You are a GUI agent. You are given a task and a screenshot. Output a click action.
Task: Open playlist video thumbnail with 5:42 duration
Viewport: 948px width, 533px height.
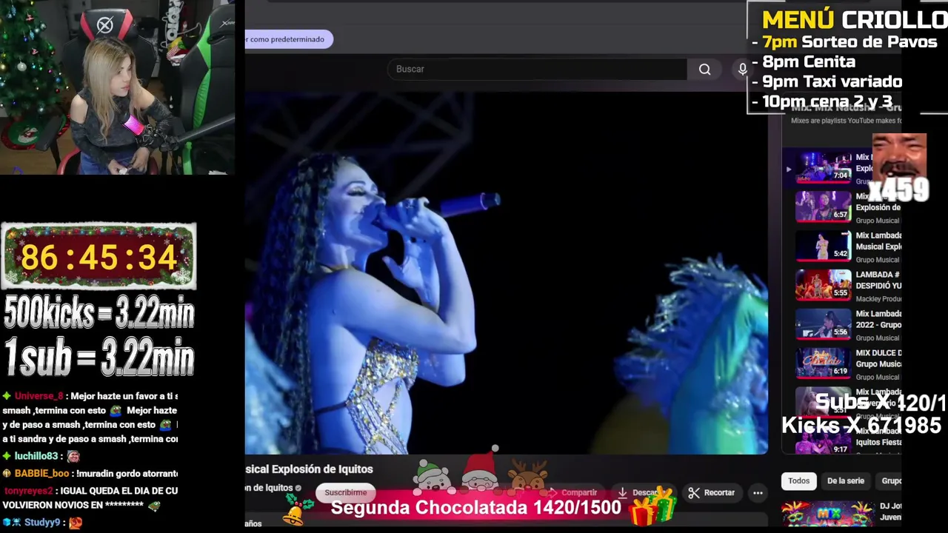pyautogui.click(x=824, y=245)
